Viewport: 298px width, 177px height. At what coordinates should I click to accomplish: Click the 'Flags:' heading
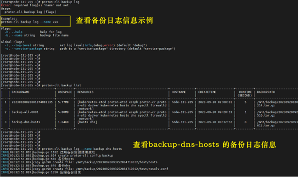click(x=6, y=29)
